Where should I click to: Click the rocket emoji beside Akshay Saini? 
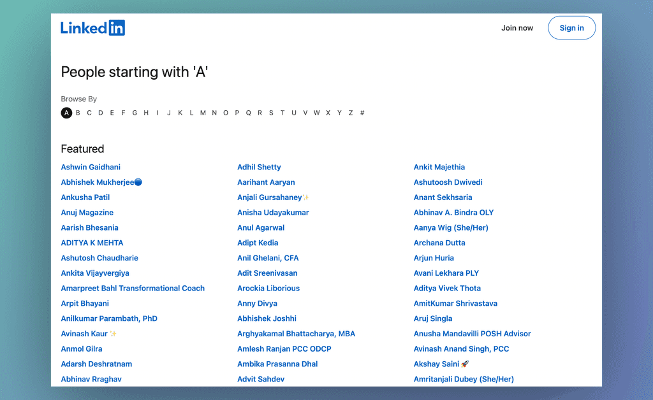(464, 363)
